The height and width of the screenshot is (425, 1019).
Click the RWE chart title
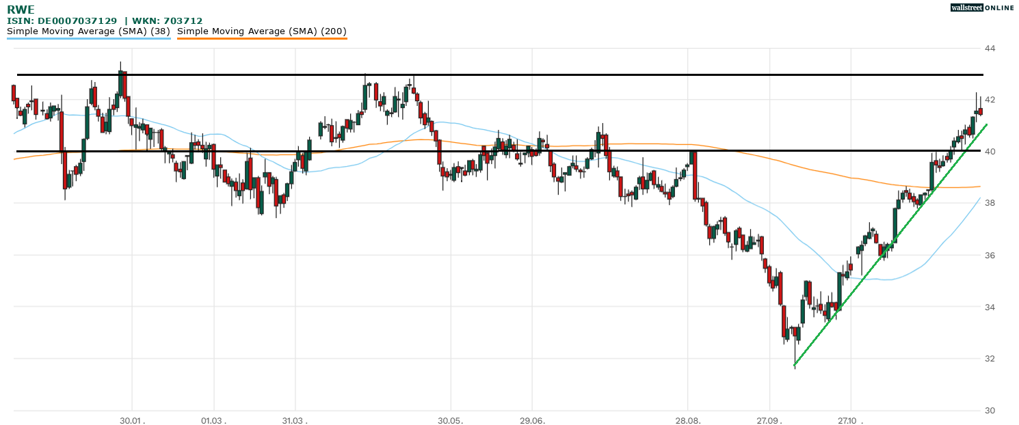click(21, 10)
